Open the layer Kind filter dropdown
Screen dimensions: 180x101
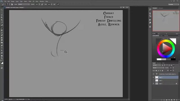(x=157, y=65)
